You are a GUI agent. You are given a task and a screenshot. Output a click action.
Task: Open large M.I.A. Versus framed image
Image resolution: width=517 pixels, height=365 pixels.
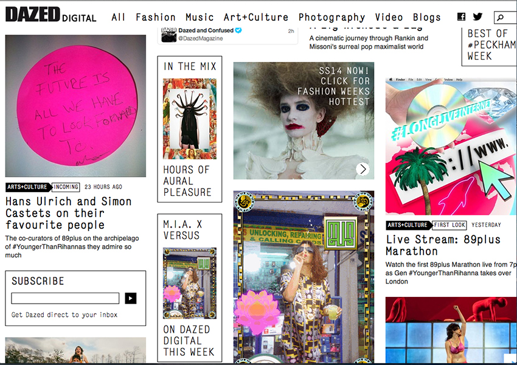[x=304, y=277]
